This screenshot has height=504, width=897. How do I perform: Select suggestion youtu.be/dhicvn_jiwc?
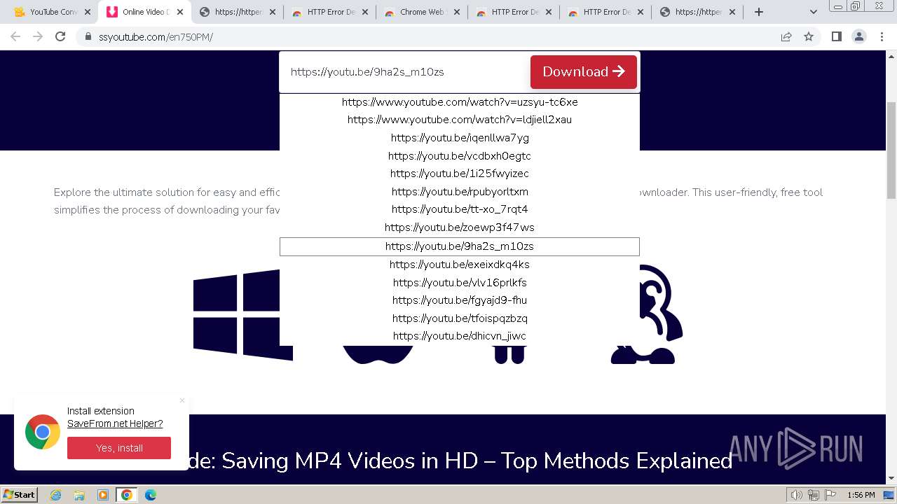[460, 336]
